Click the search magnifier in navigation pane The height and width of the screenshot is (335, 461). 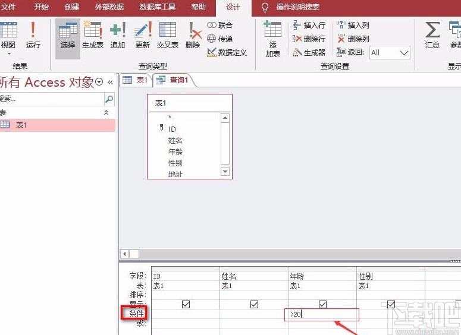(x=109, y=99)
